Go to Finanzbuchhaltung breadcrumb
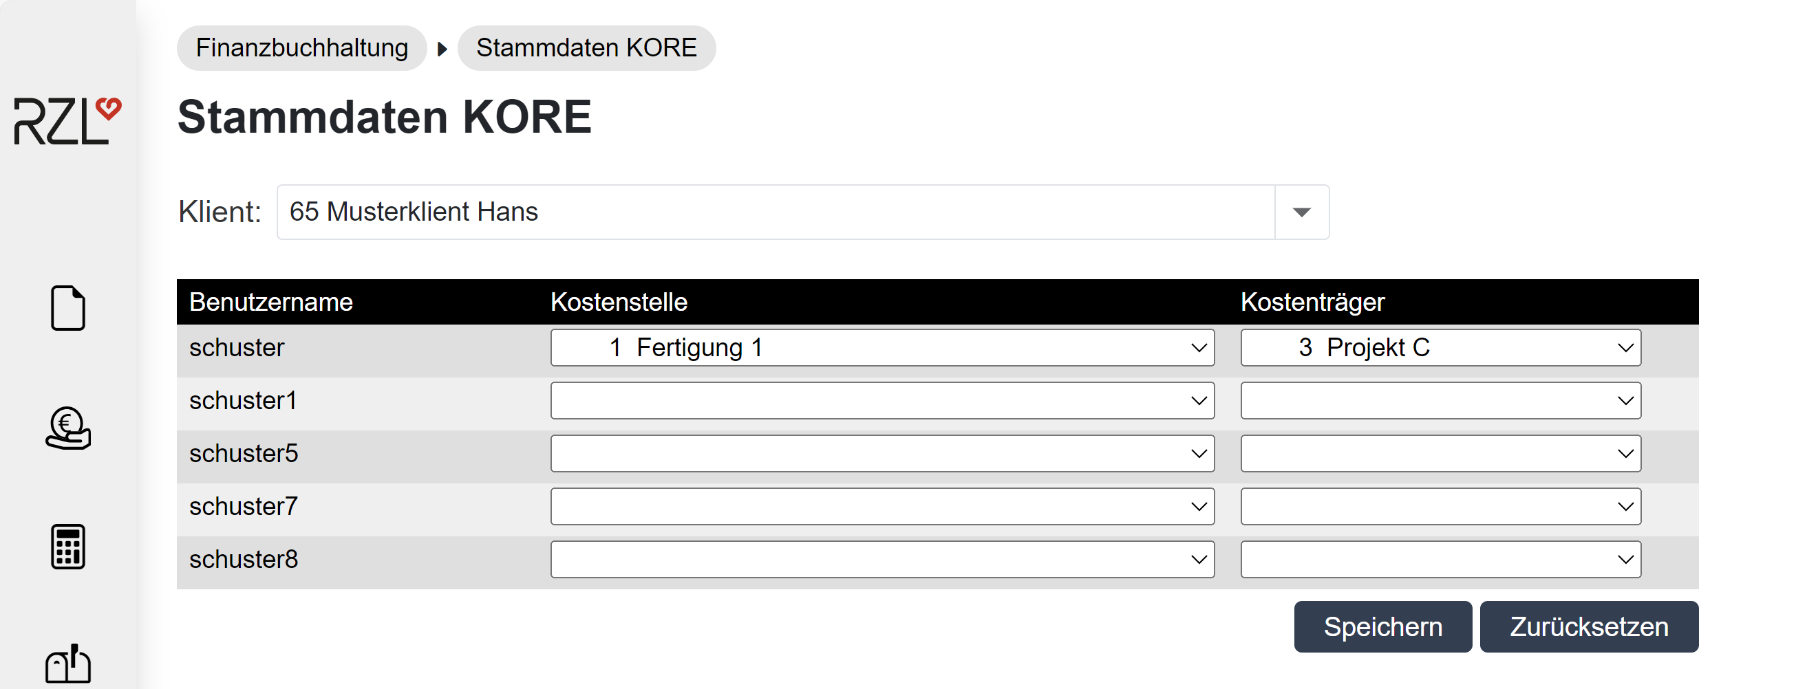The image size is (1796, 689). click(x=301, y=48)
